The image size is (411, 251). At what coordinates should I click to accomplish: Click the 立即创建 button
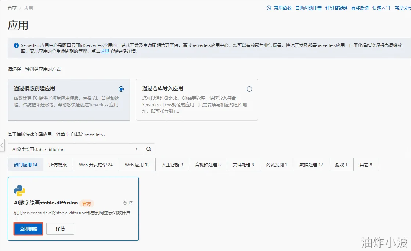pyautogui.click(x=29, y=229)
